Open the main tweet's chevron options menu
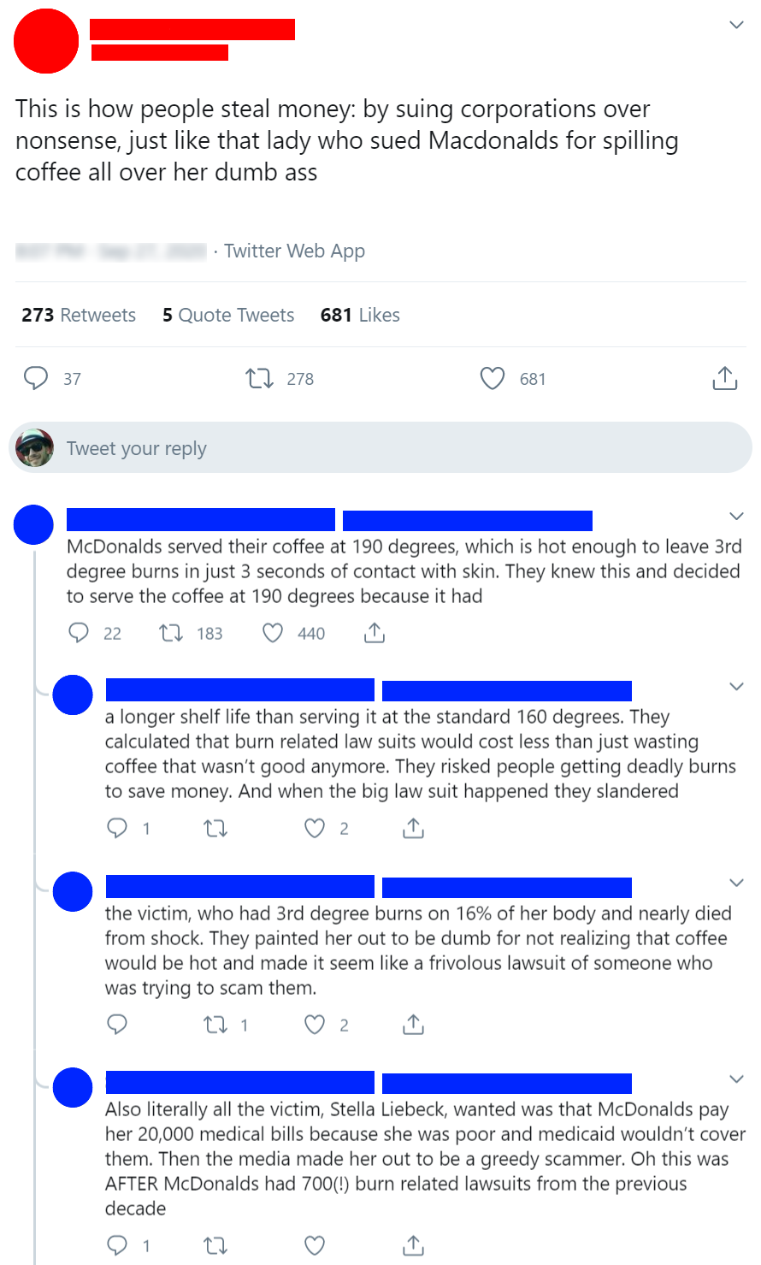 click(x=736, y=25)
